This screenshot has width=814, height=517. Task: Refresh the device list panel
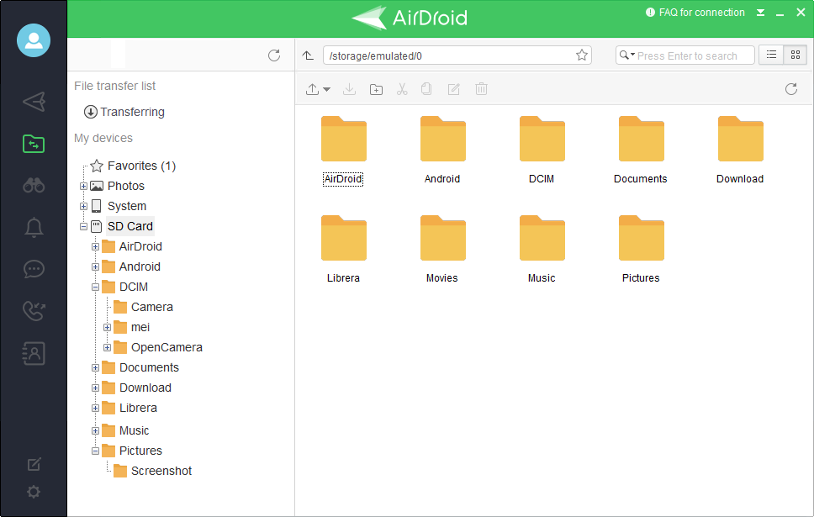274,55
